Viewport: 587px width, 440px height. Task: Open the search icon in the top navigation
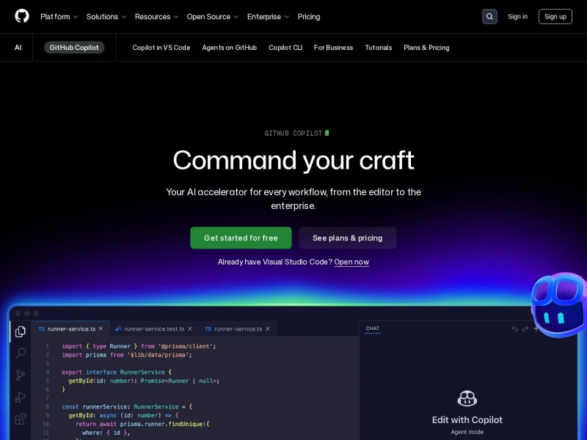pyautogui.click(x=489, y=16)
